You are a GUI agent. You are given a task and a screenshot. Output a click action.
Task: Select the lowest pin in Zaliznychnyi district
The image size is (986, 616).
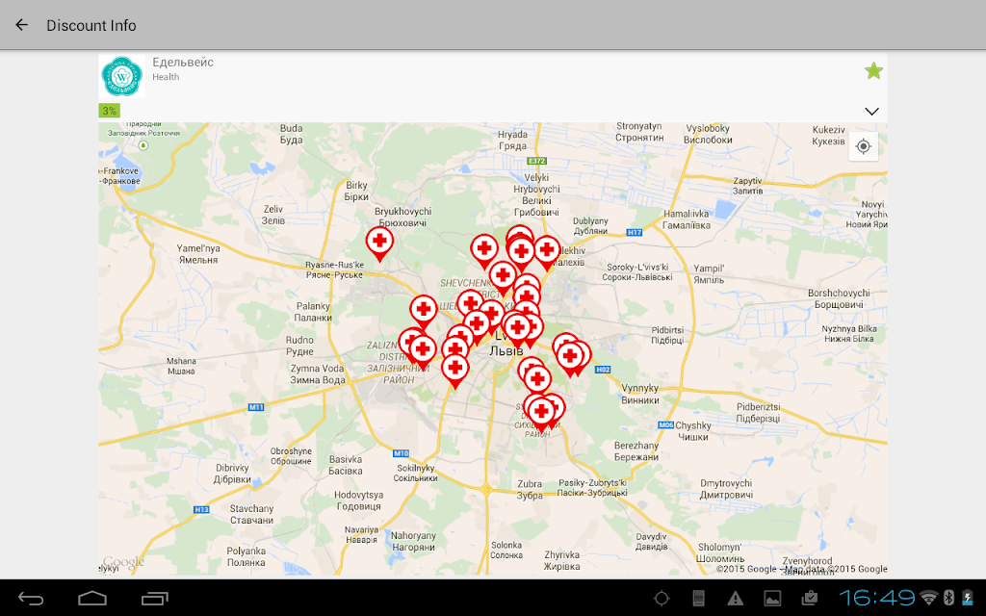point(455,371)
